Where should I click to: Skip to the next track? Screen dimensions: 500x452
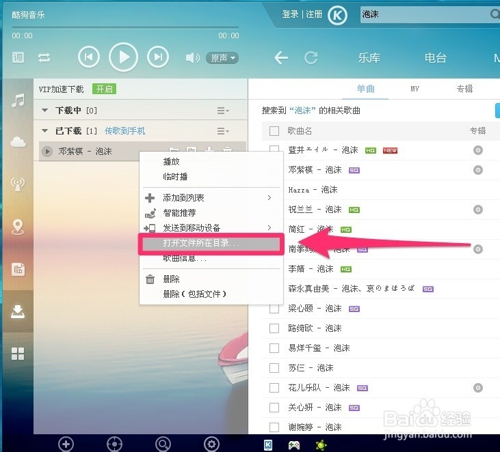click(158, 57)
